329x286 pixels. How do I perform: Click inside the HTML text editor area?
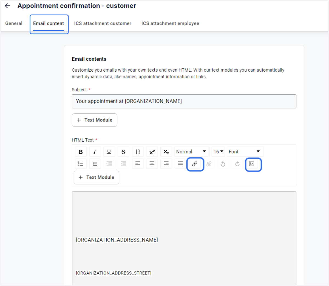(184, 238)
